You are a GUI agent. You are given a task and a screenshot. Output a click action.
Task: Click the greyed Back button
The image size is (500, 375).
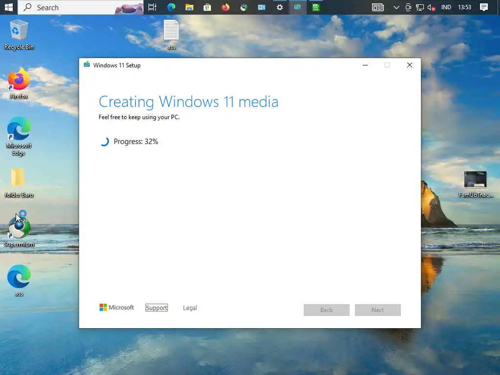(x=327, y=310)
